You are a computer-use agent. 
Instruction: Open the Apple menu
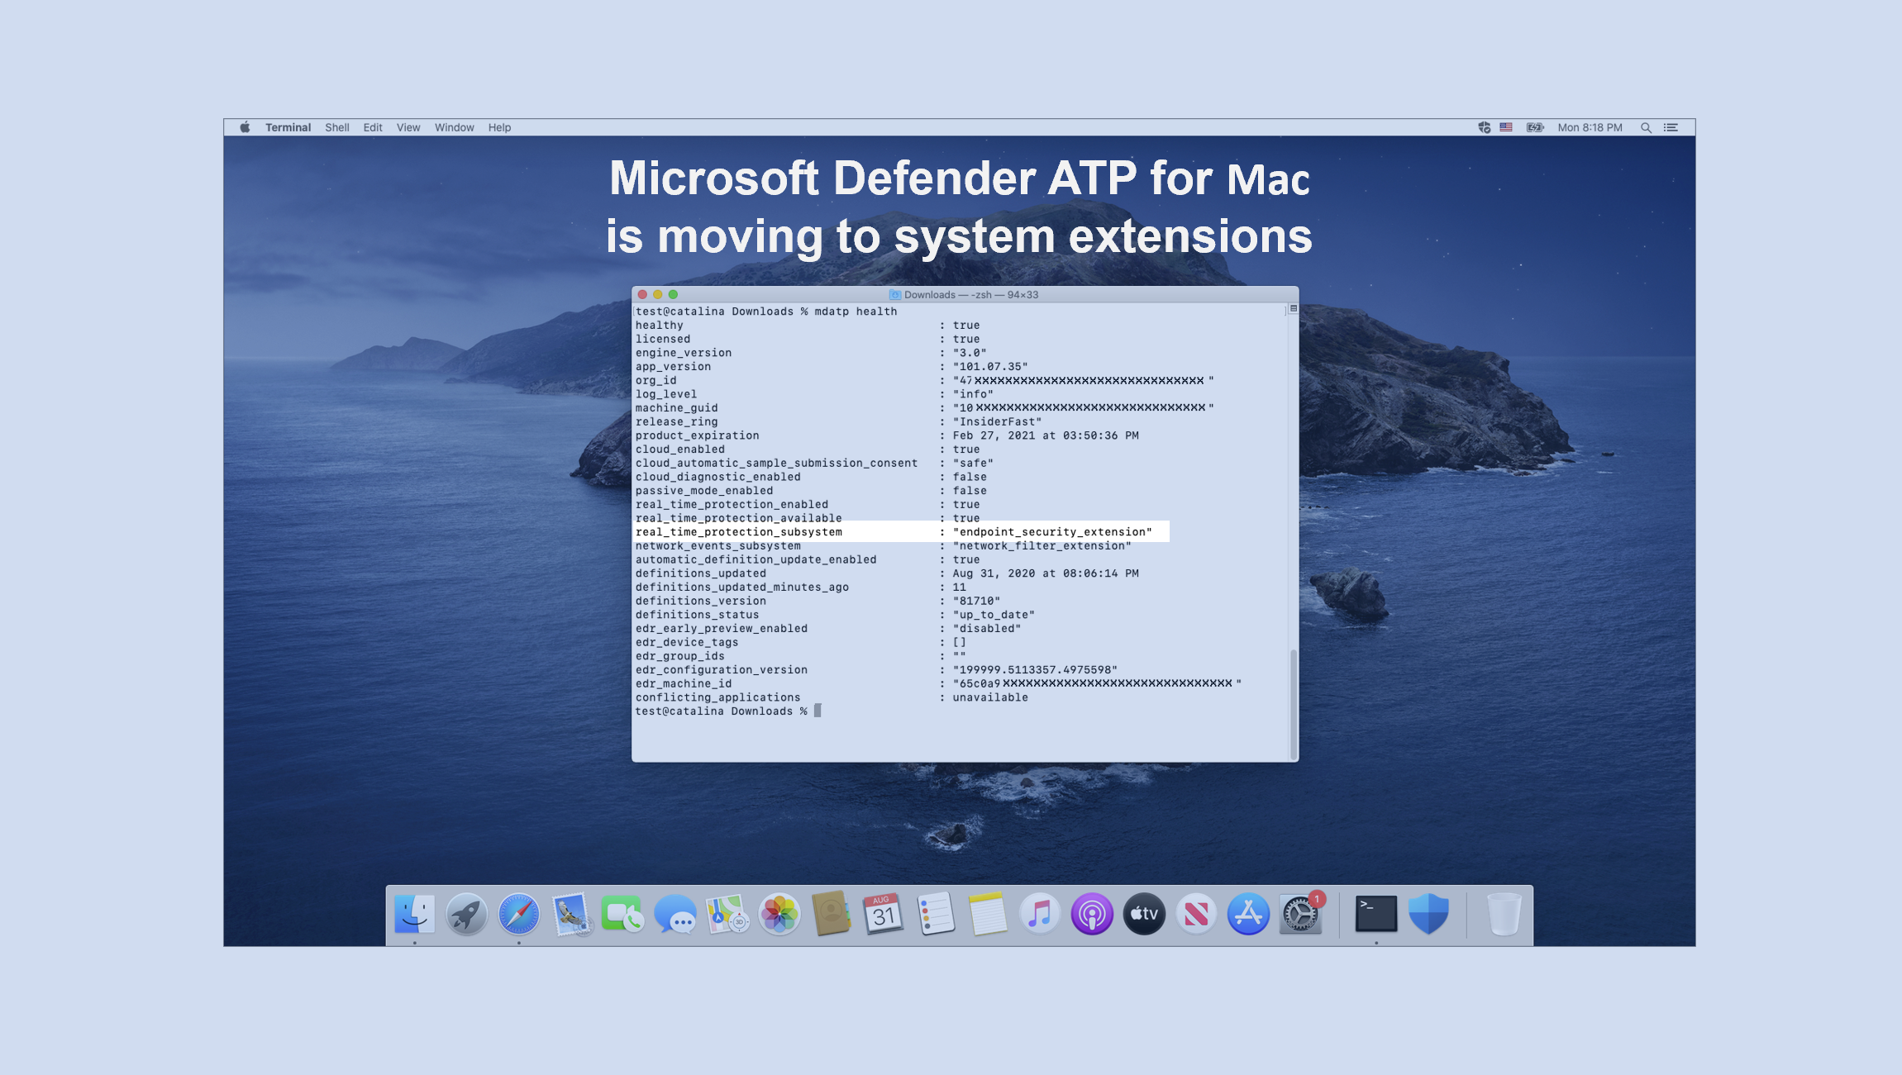pyautogui.click(x=245, y=127)
